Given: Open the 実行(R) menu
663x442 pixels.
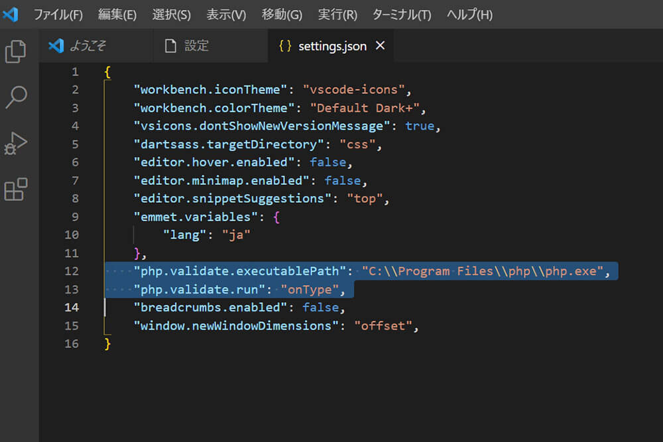Looking at the screenshot, I should pos(337,15).
